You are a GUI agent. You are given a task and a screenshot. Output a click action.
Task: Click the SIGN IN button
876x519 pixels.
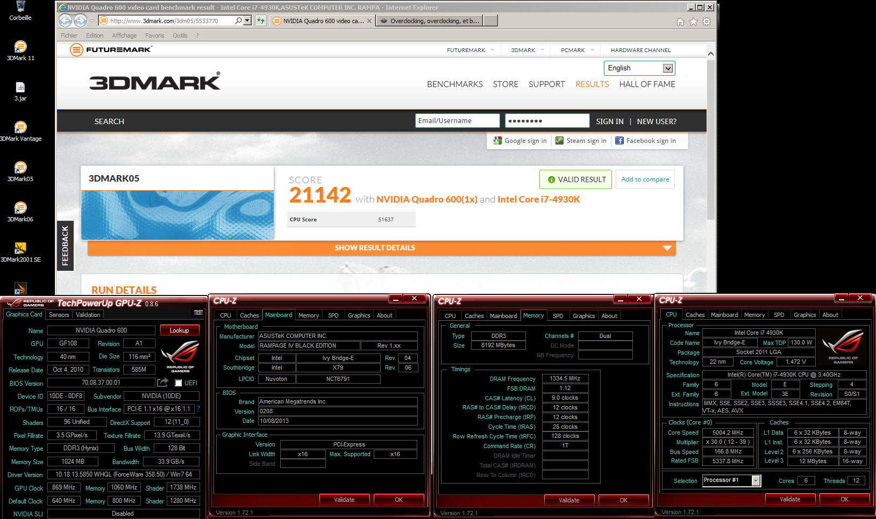610,121
